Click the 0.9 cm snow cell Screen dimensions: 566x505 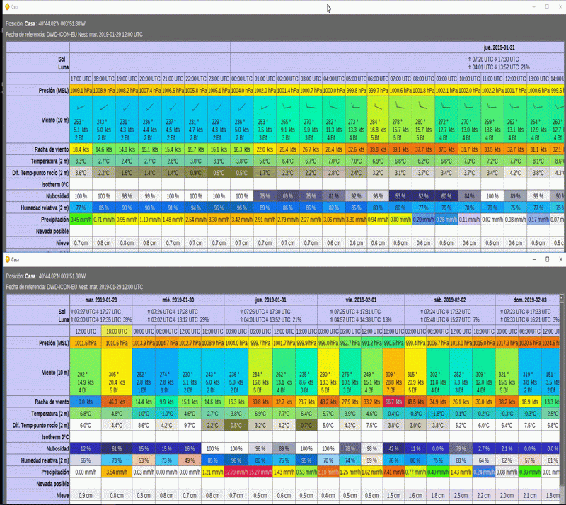click(x=86, y=495)
